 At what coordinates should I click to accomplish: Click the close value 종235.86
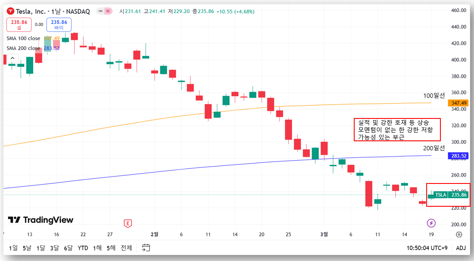click(x=203, y=12)
